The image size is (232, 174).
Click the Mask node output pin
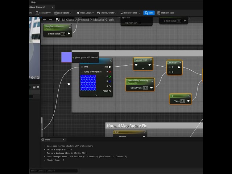pos(149,65)
